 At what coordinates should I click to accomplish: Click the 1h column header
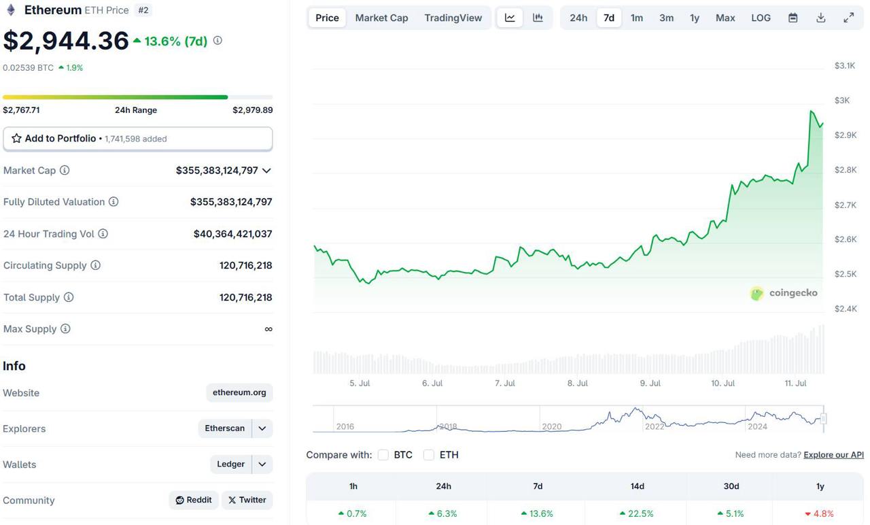(x=353, y=486)
